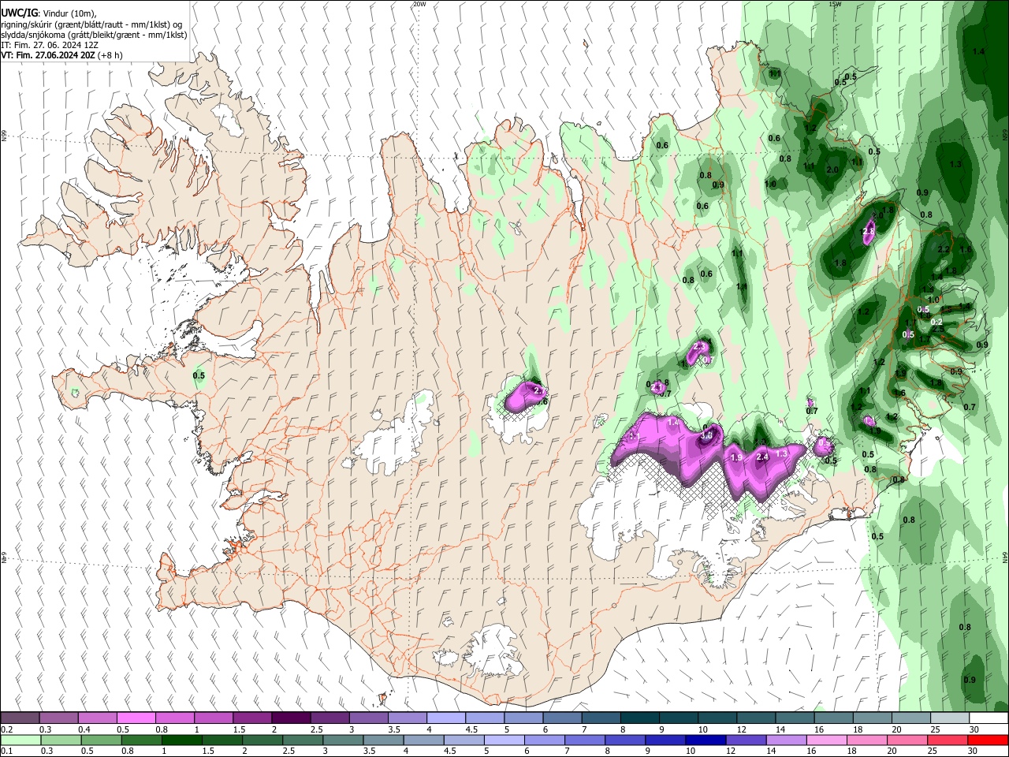Click the 0.2 label in upper legend
Viewport: 1009px width, 757px height.
pos(6,729)
